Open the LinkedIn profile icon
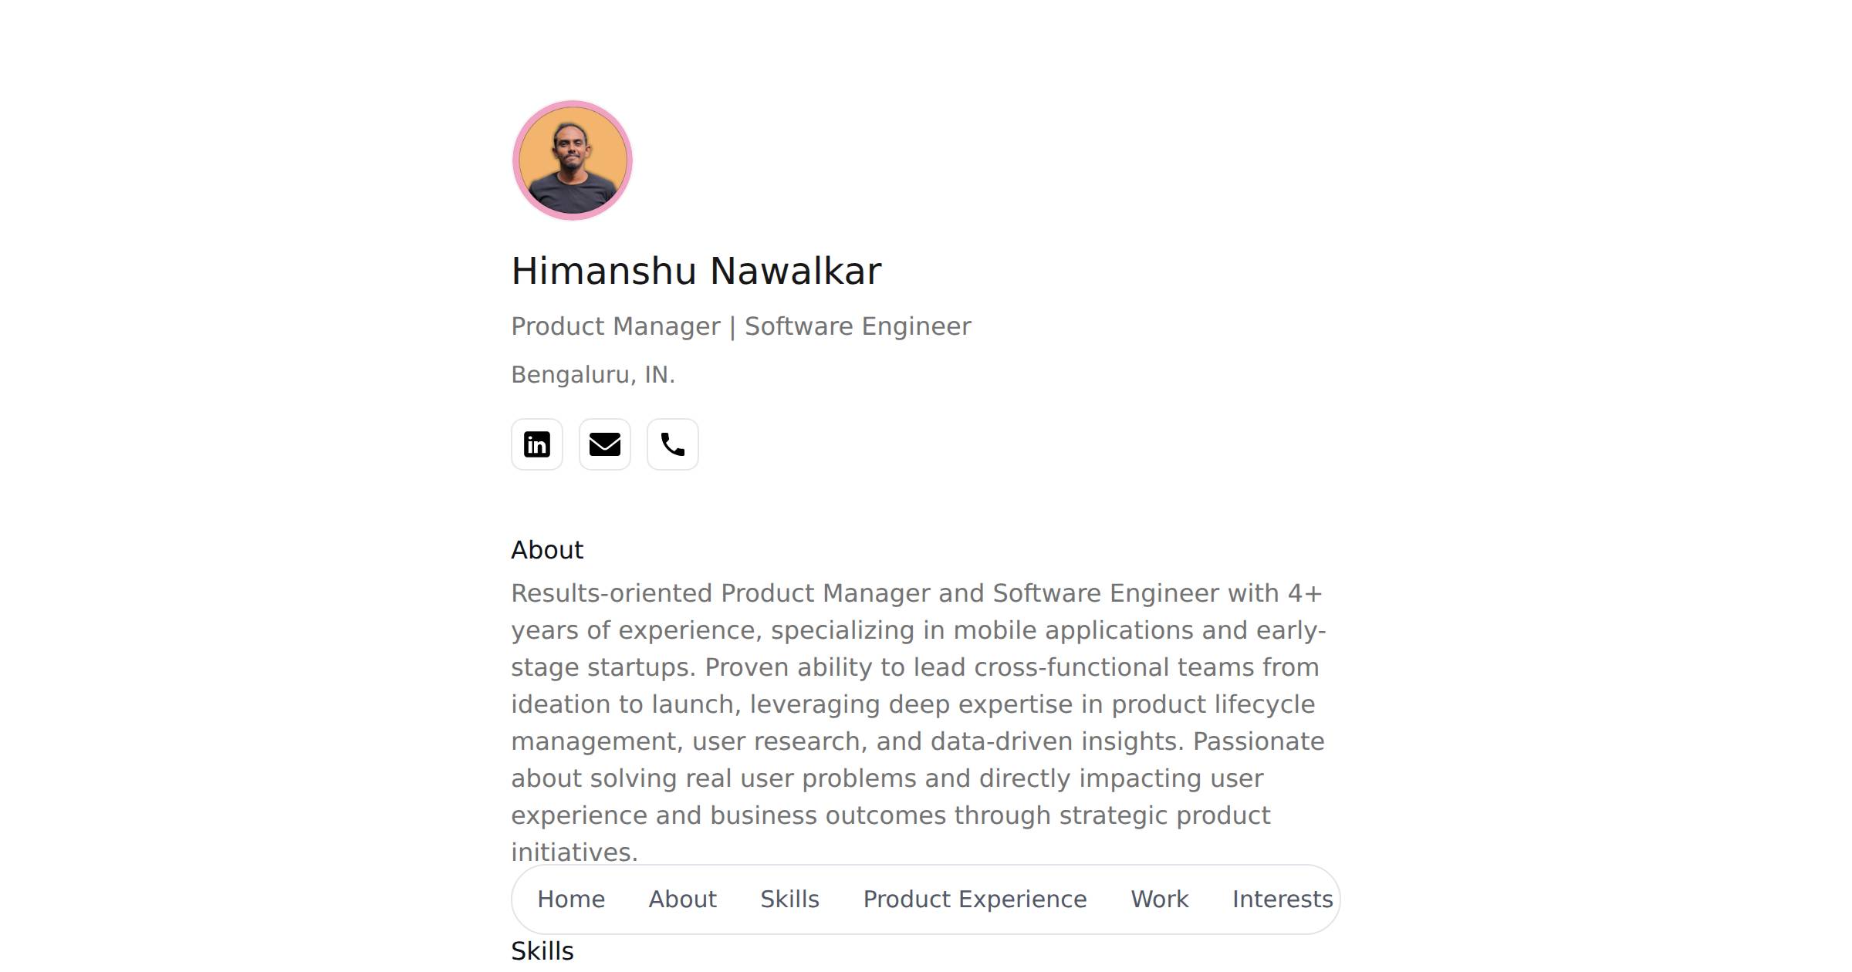The image size is (1852, 972). (536, 444)
